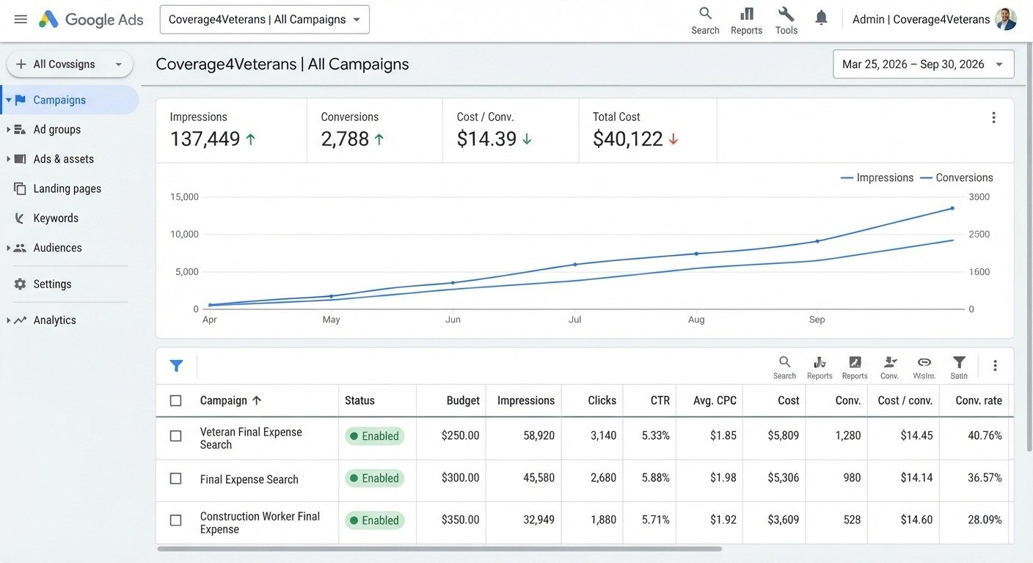Viewport: 1033px width, 563px height.
Task: Check the Construction Worker Final Expense checkbox
Action: [x=175, y=520]
